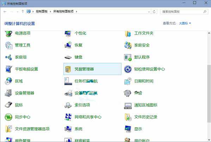211x142 pixels.
Task: Open the 设备管理器 device manager icon
Action: [x=8, y=93]
